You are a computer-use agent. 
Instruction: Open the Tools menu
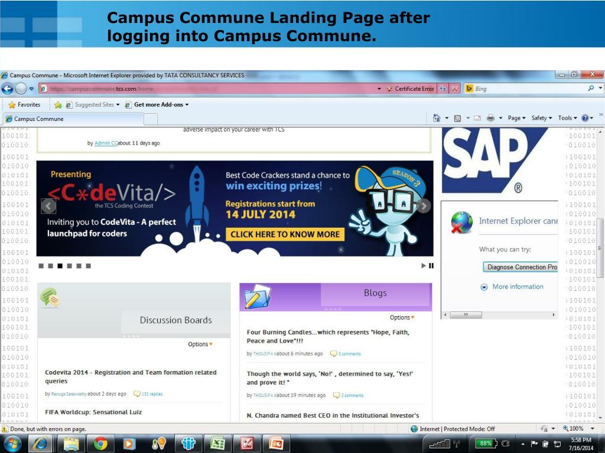pos(568,118)
